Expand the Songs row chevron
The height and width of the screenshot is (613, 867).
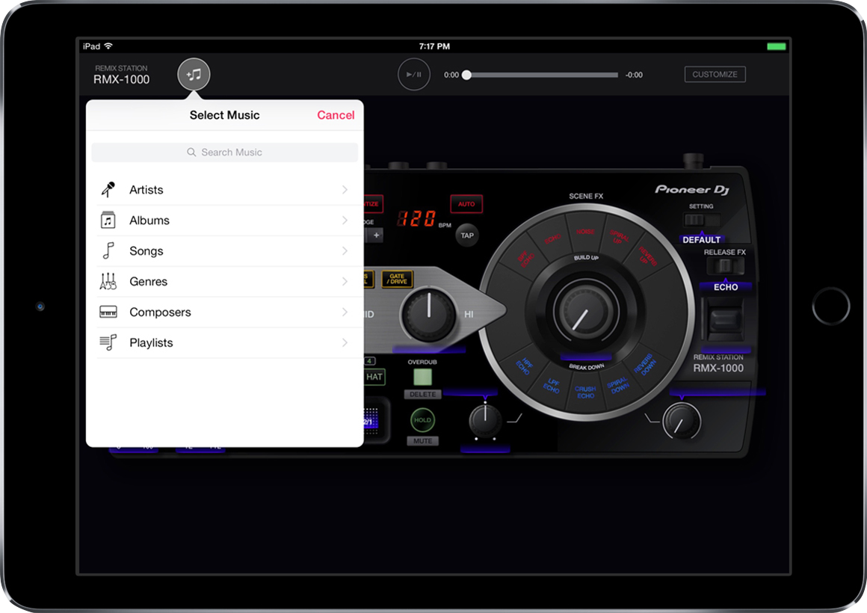345,251
